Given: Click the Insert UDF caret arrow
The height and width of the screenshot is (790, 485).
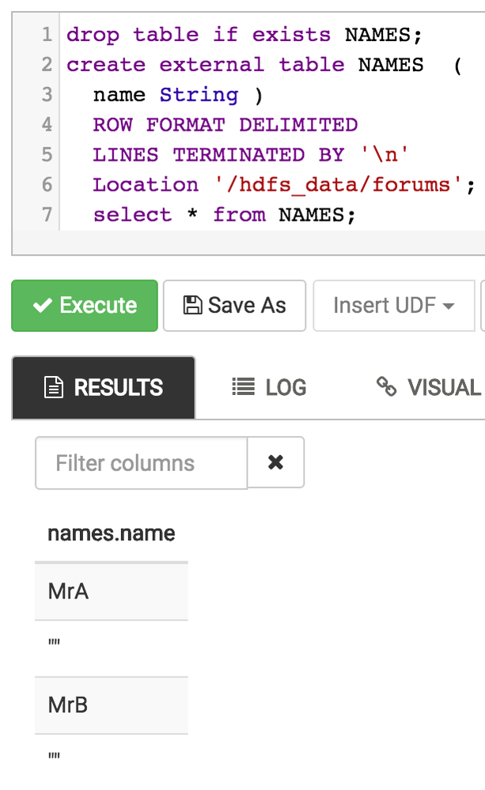Looking at the screenshot, I should (449, 306).
